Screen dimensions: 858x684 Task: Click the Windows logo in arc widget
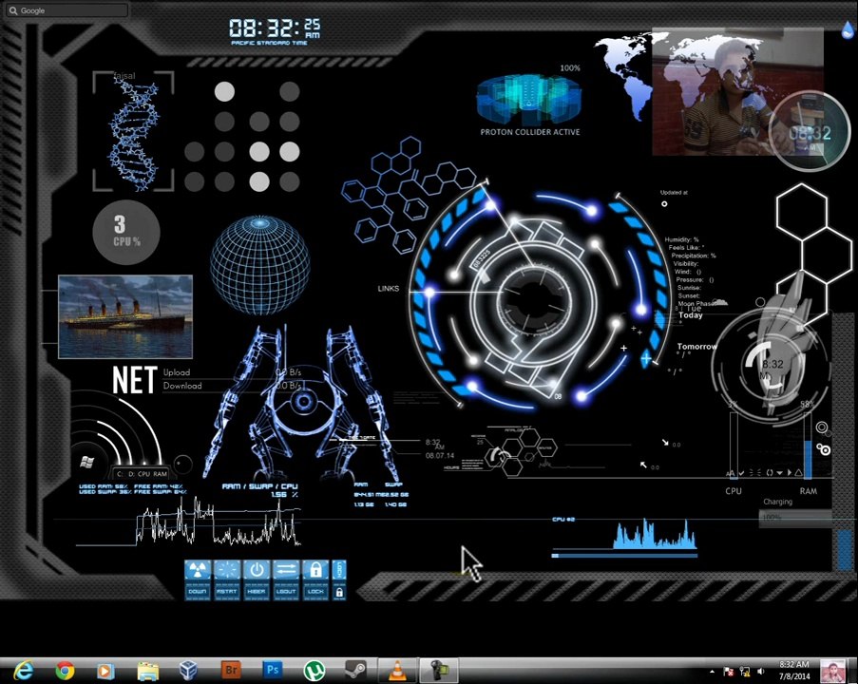tap(86, 462)
